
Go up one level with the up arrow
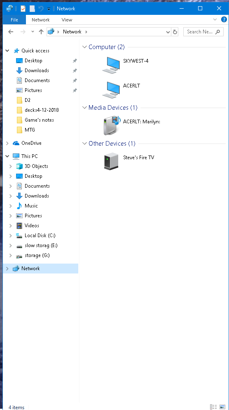click(x=41, y=32)
